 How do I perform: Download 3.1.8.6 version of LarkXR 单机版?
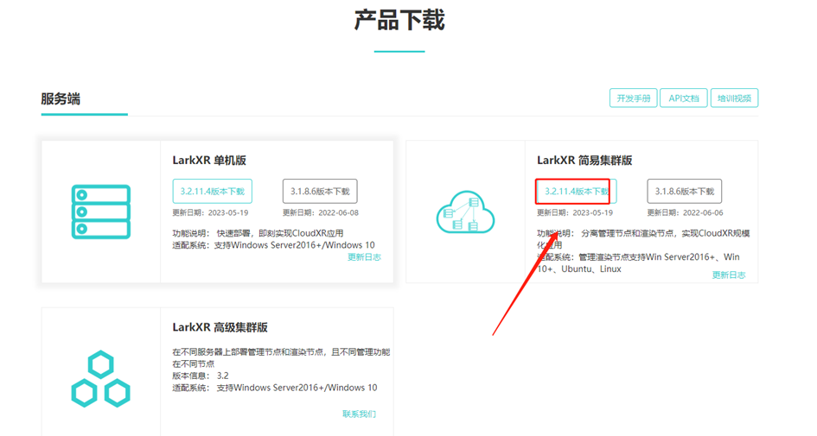tap(320, 192)
